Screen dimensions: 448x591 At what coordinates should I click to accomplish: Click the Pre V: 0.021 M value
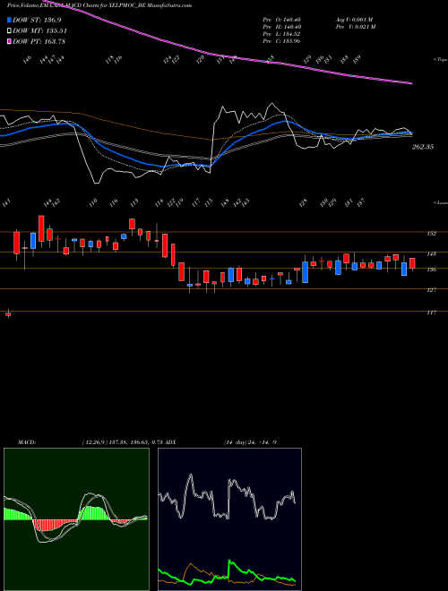click(355, 27)
